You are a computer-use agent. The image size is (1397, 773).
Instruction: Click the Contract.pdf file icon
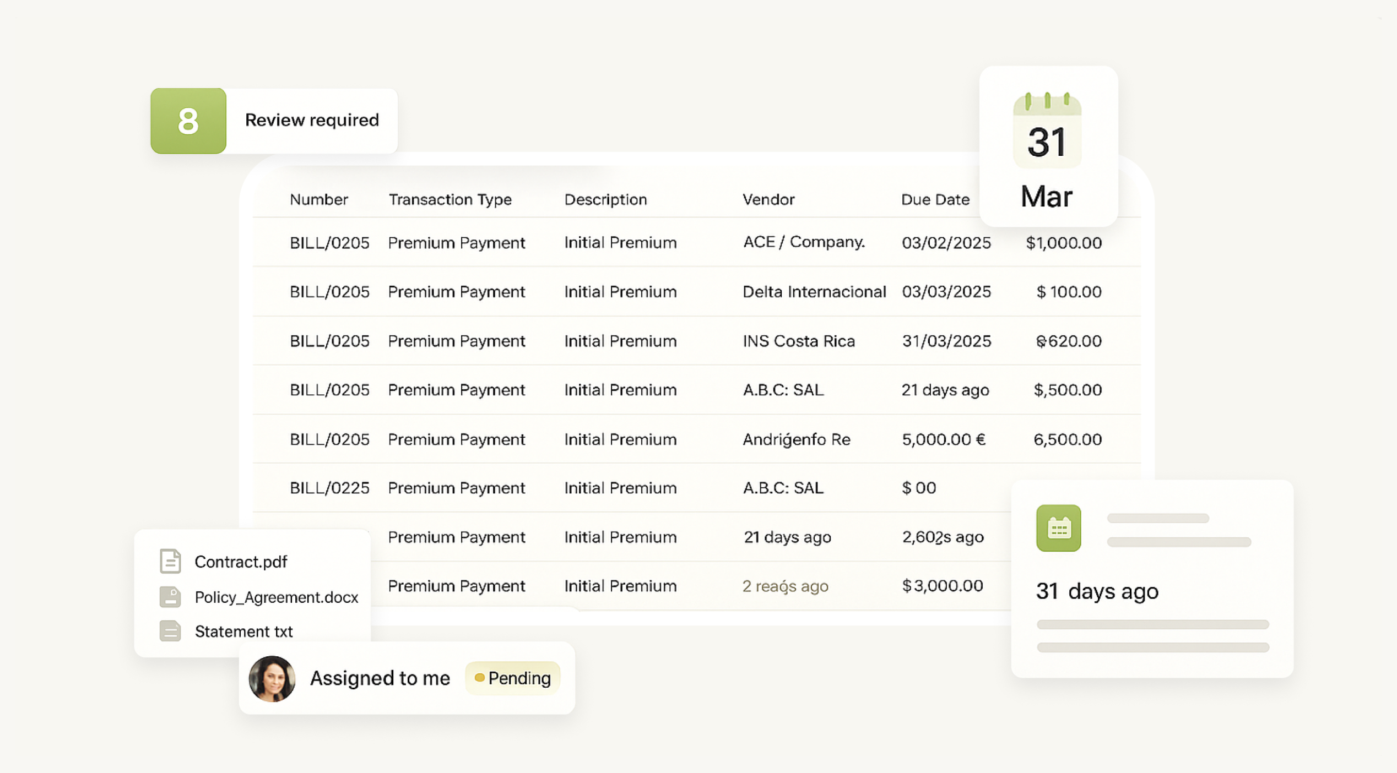(x=170, y=562)
